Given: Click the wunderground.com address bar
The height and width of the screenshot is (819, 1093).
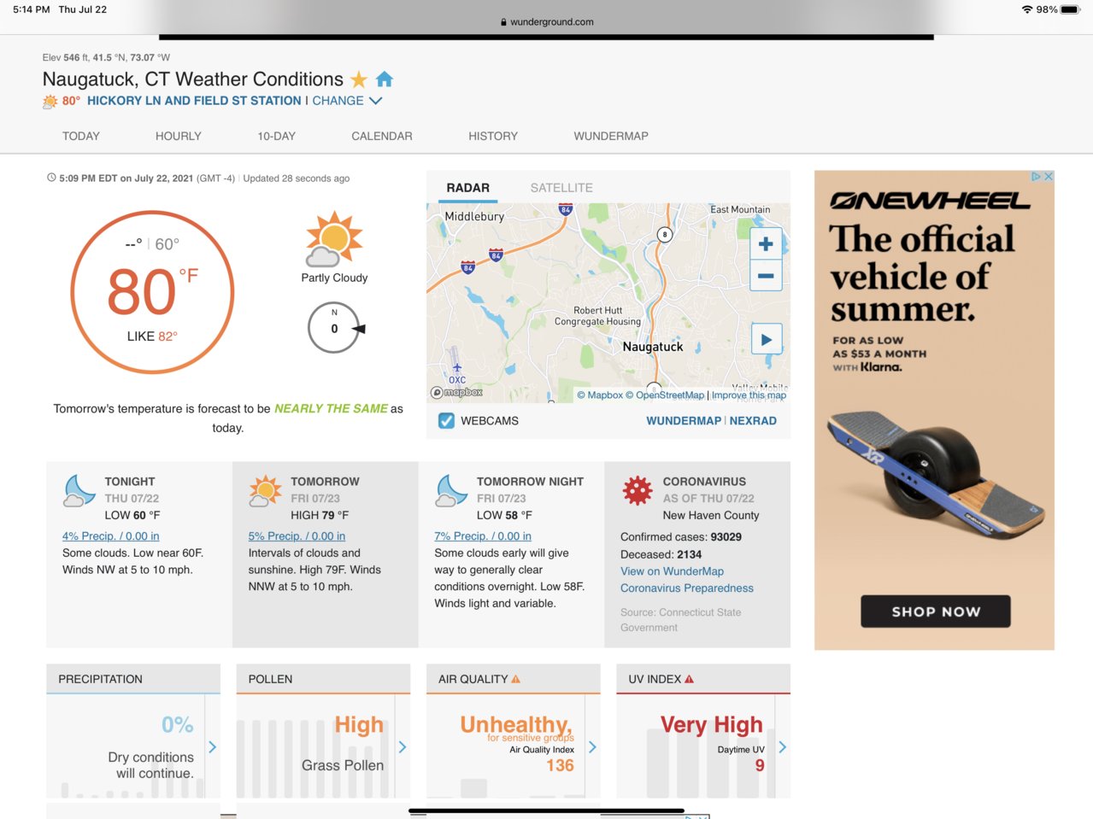Looking at the screenshot, I should click(x=547, y=22).
